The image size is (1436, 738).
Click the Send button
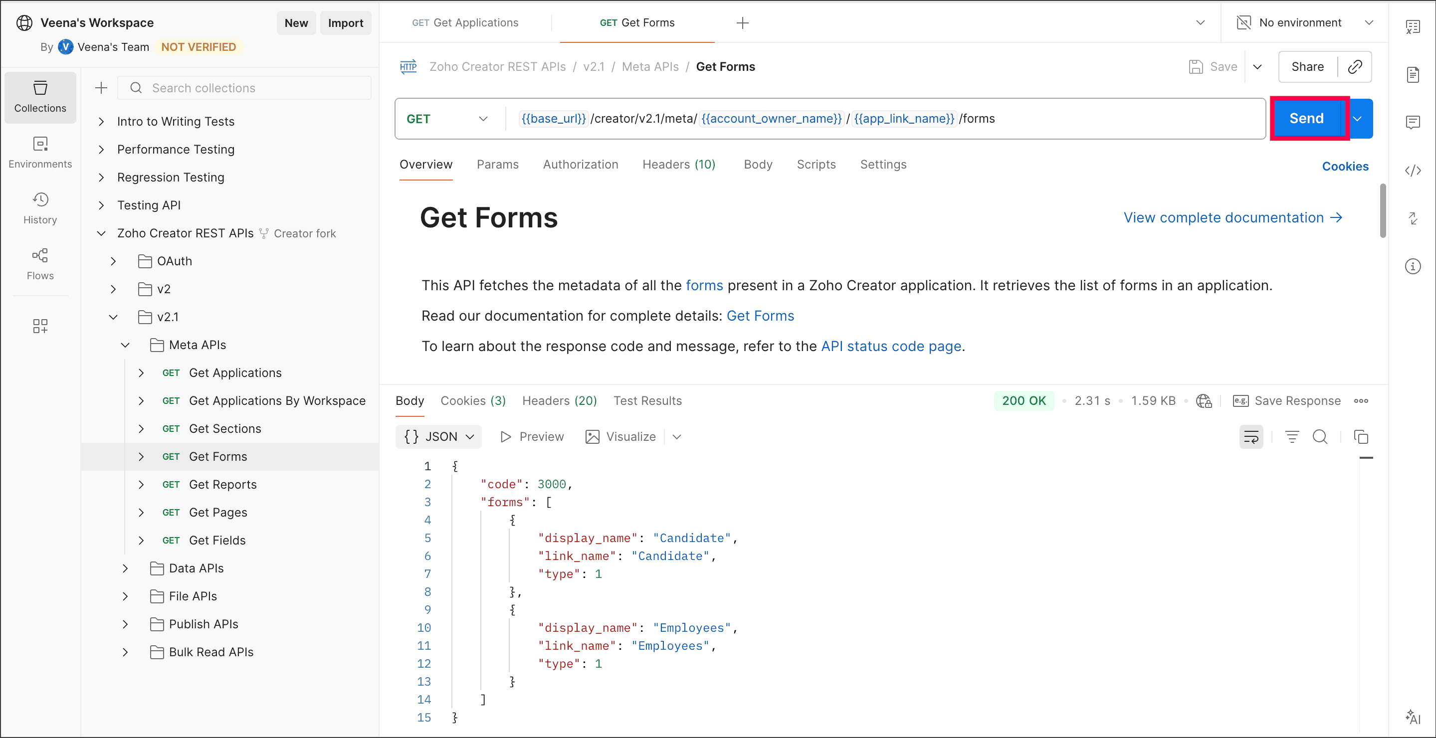[1306, 119]
